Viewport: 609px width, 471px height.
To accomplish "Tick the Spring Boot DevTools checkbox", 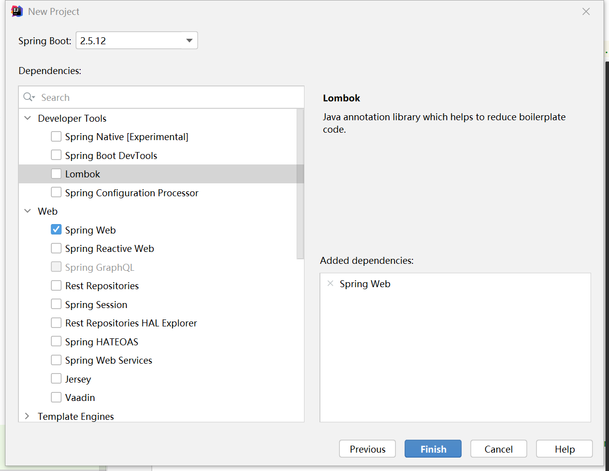I will point(56,155).
